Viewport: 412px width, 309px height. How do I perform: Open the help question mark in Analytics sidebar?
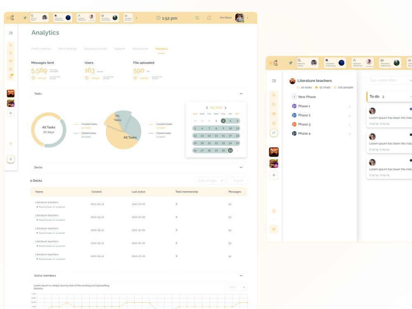click(x=11, y=144)
